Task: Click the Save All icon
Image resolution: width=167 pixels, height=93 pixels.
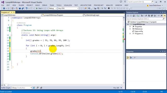Action: (23, 8)
